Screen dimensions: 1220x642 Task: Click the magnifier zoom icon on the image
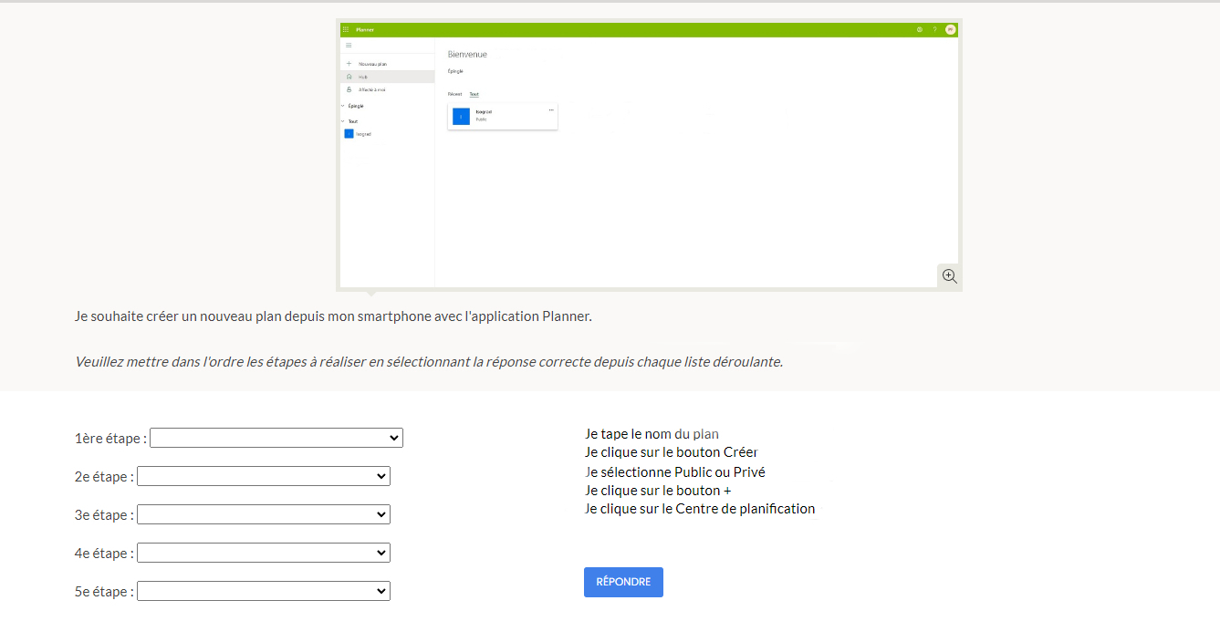[949, 276]
